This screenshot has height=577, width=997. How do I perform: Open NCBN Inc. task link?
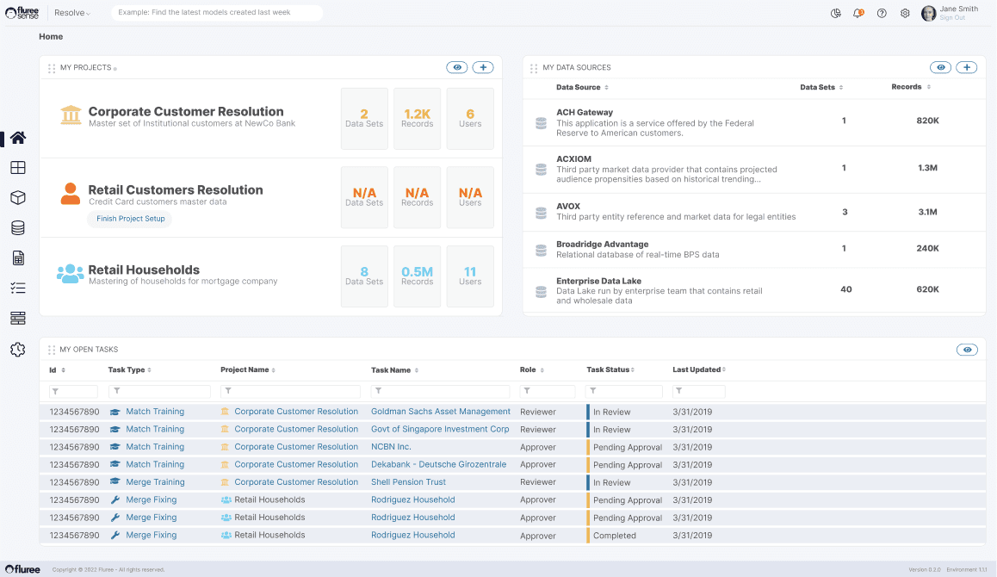coord(391,447)
